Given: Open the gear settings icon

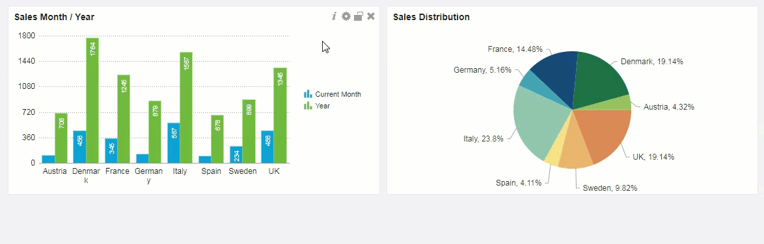Looking at the screenshot, I should pyautogui.click(x=346, y=16).
